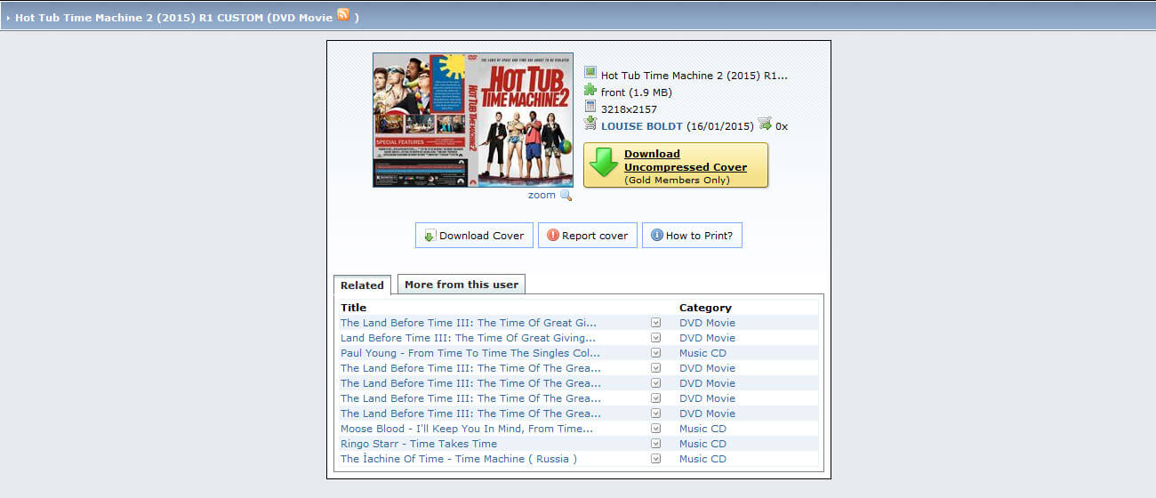Open Paul Young - From Time To Time link
This screenshot has height=498, width=1156.
pyautogui.click(x=470, y=353)
